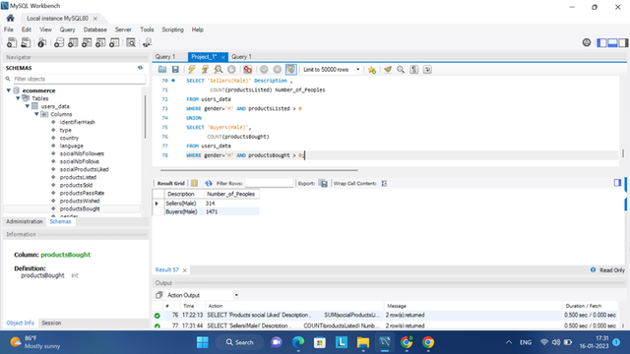Click the create new schema icon

59,42
